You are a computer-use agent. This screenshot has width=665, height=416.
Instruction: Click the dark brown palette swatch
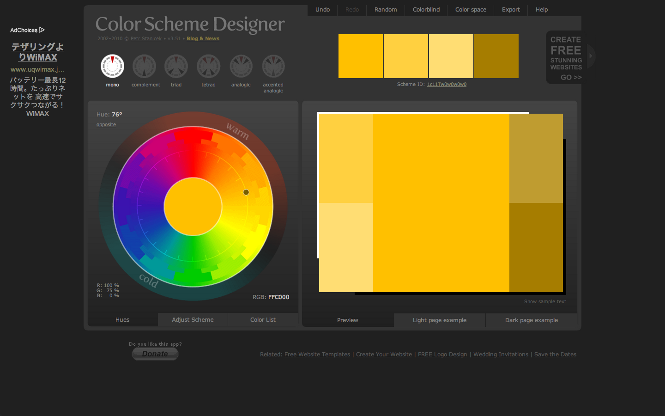496,56
